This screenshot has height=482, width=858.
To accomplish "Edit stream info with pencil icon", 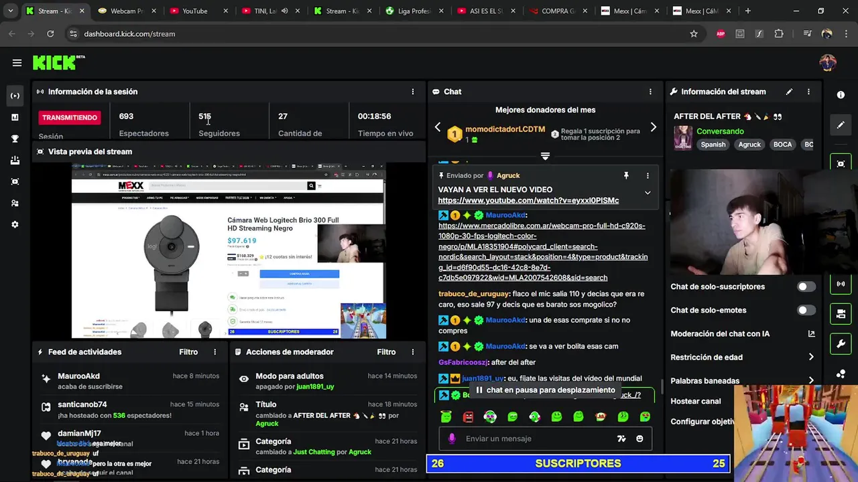I will click(789, 92).
